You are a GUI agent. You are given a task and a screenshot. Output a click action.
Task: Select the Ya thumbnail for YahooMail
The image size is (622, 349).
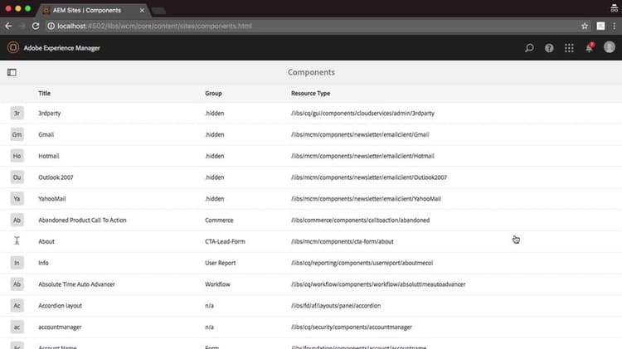17,199
